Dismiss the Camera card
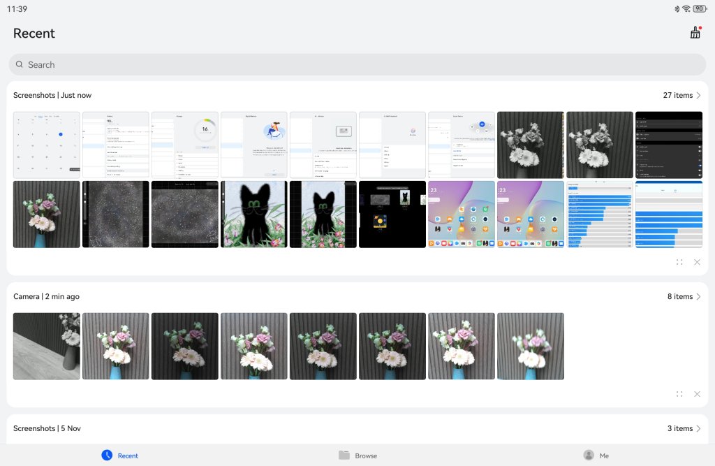The height and width of the screenshot is (466, 715). coord(697,394)
